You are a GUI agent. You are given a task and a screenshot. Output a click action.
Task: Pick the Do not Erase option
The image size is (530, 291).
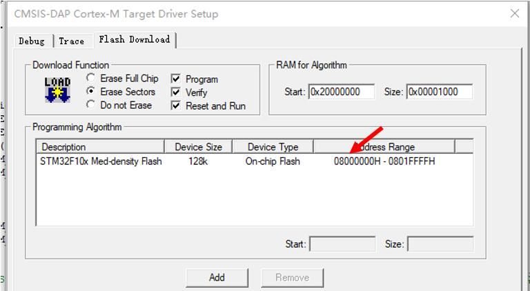coord(91,105)
